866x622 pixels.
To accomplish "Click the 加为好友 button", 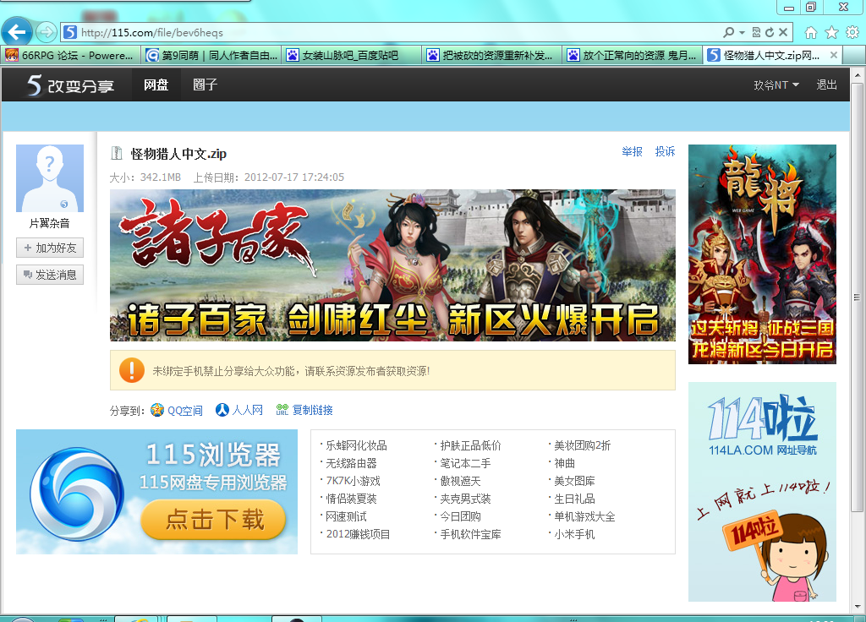I will (x=50, y=248).
